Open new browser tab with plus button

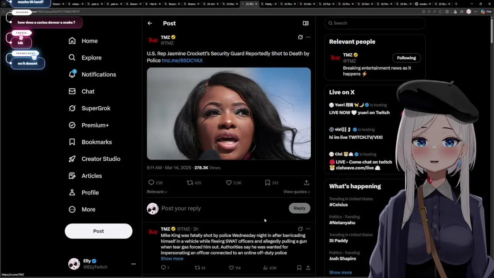pyautogui.click(x=456, y=4)
